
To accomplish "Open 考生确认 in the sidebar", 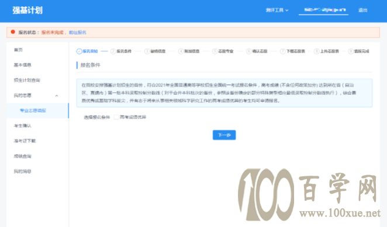I will point(22,125).
